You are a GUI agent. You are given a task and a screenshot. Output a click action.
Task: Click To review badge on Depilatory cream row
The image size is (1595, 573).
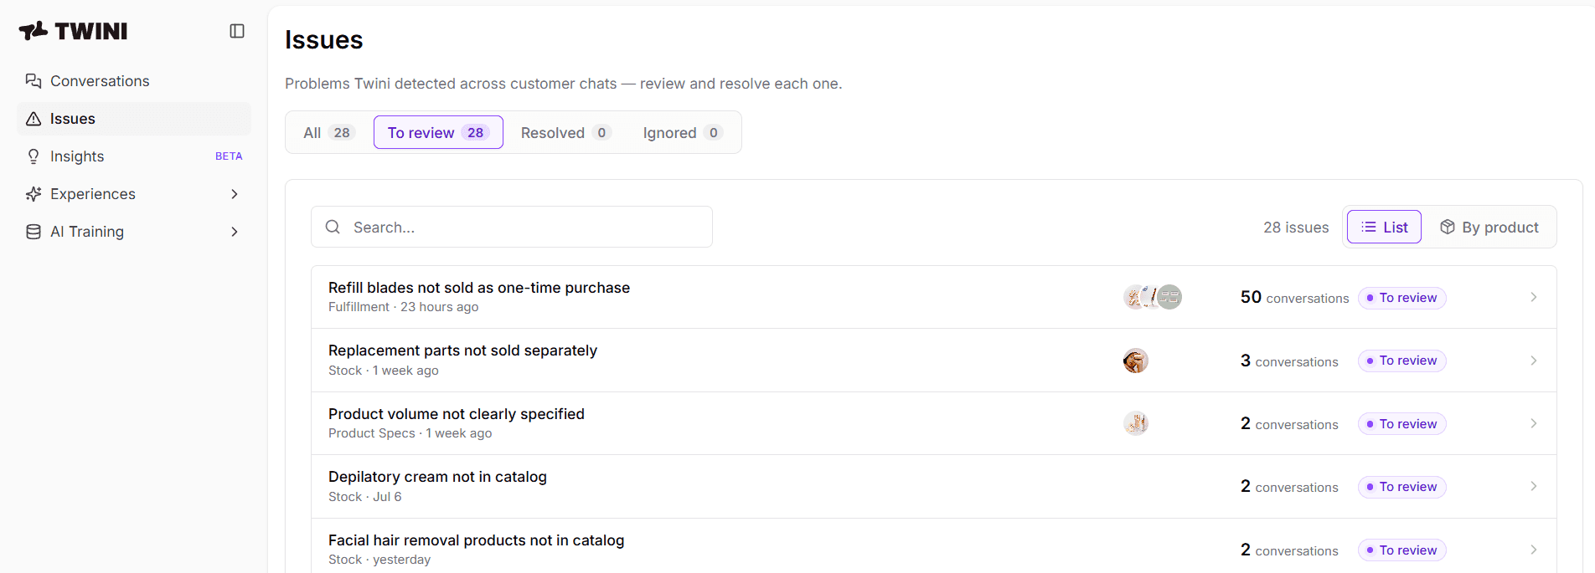click(1401, 487)
